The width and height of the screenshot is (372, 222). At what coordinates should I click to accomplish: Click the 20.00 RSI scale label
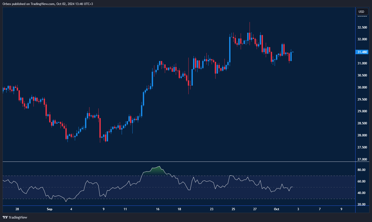pos(361,204)
